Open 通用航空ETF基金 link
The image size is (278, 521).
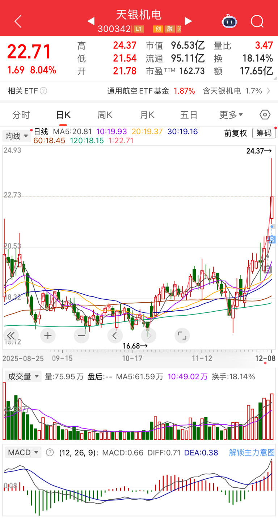click(x=138, y=91)
